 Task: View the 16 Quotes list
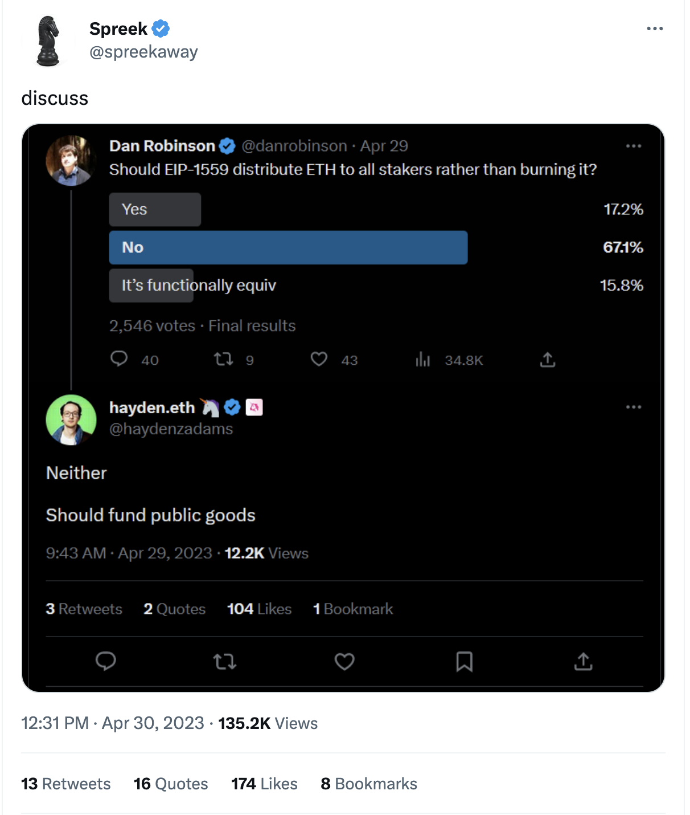(171, 784)
